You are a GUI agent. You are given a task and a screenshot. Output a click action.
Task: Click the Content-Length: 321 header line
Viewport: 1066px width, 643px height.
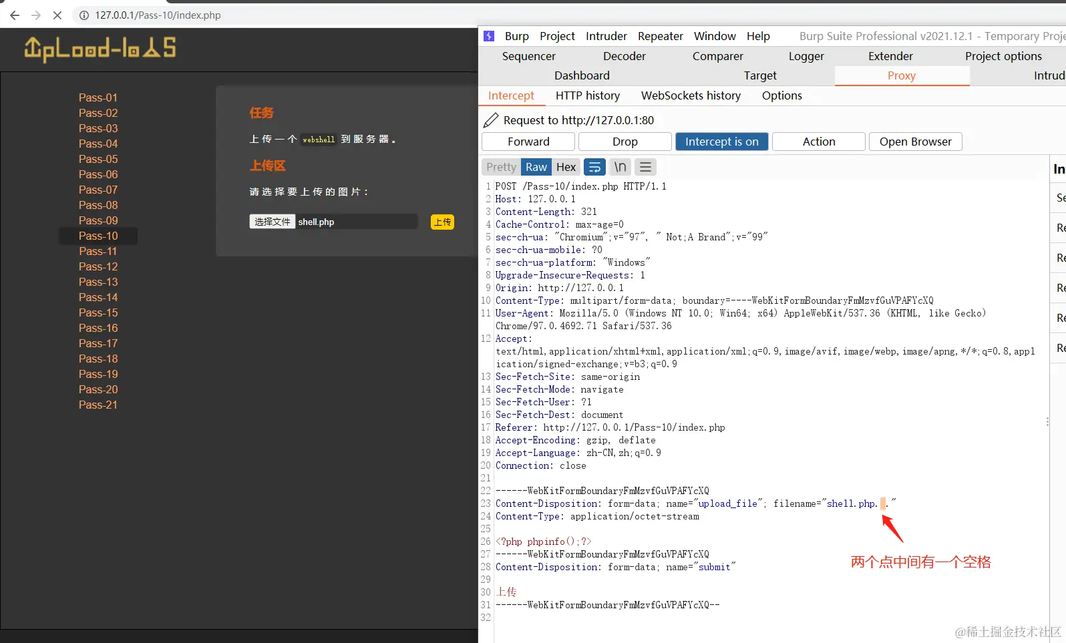coord(546,212)
